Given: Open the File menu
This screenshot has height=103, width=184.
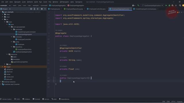Looking at the screenshot, I should (3, 2).
